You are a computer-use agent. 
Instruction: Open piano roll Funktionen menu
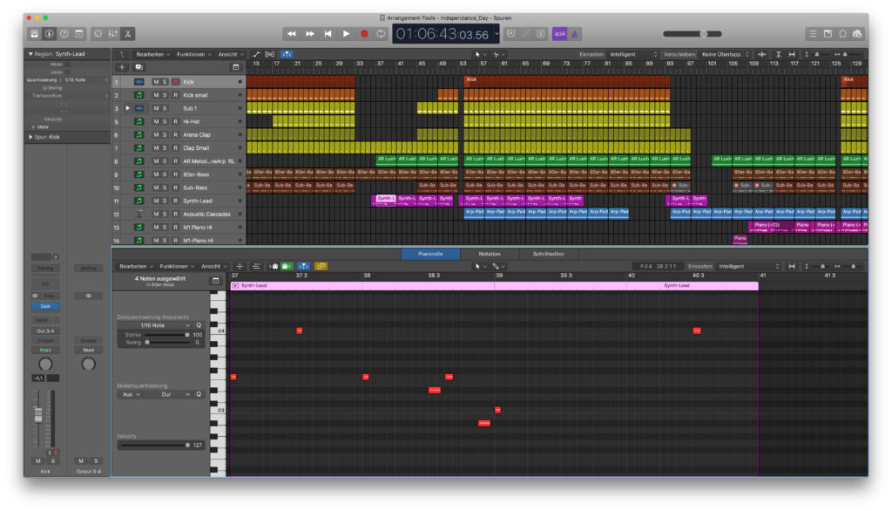pos(176,267)
